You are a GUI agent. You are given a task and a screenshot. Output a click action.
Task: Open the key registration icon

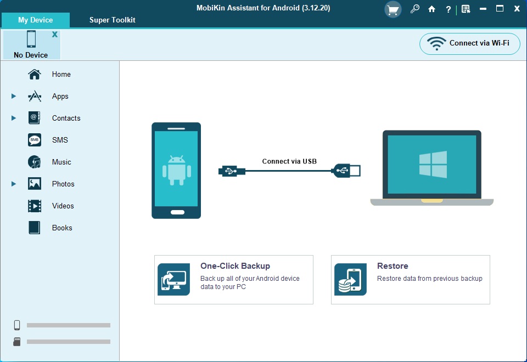(x=415, y=9)
